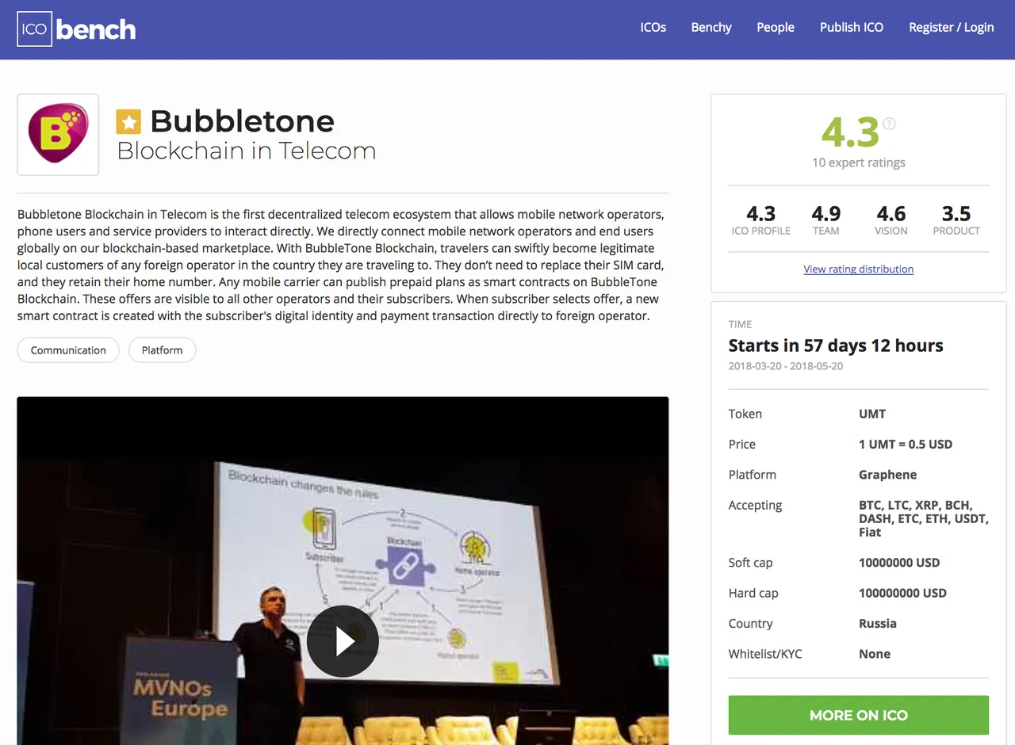Open the Benchy menu item
Viewport: 1015px width, 745px height.
[711, 27]
